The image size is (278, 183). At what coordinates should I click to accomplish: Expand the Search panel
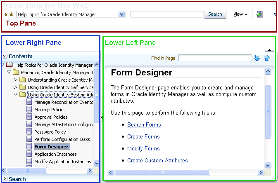(5, 179)
